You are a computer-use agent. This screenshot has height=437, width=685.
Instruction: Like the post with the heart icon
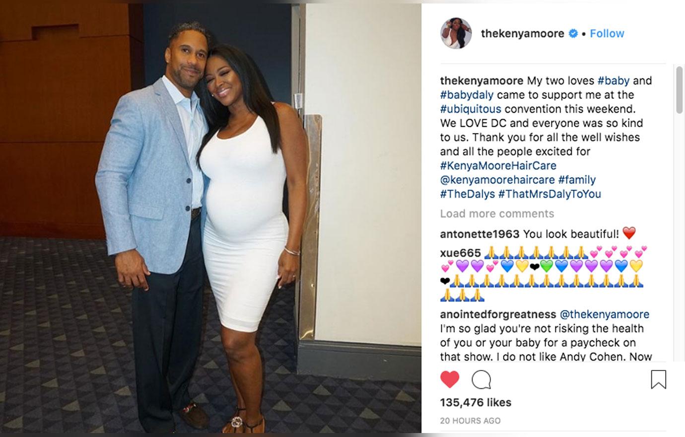(450, 380)
